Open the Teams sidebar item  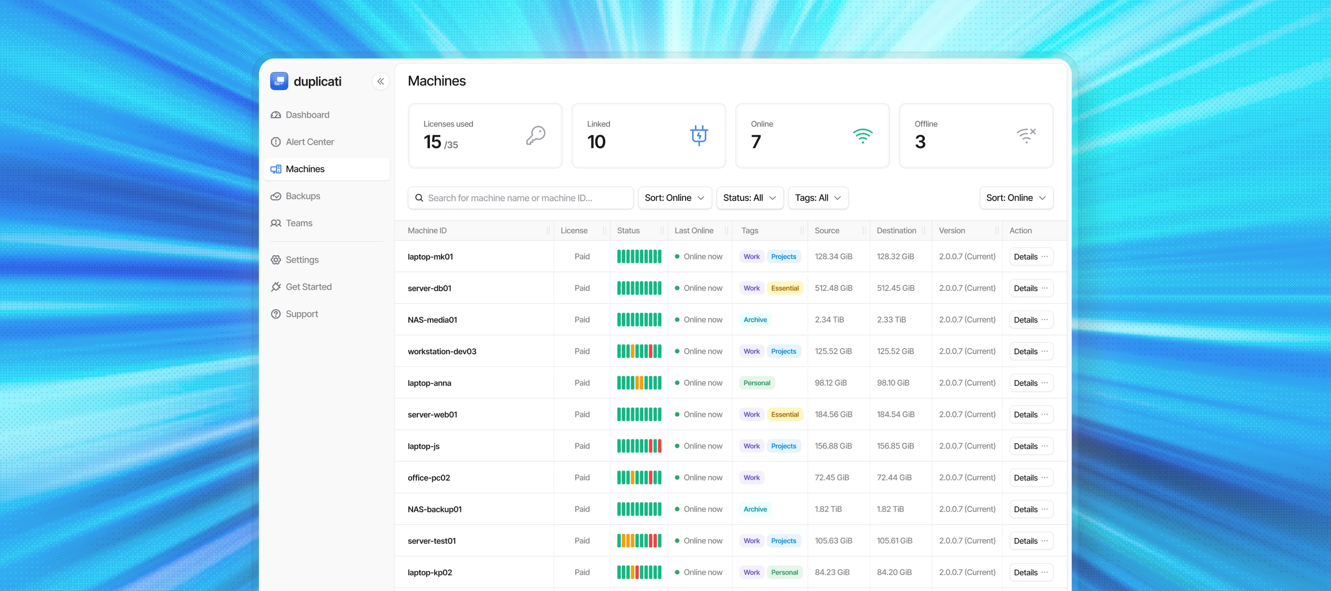299,223
